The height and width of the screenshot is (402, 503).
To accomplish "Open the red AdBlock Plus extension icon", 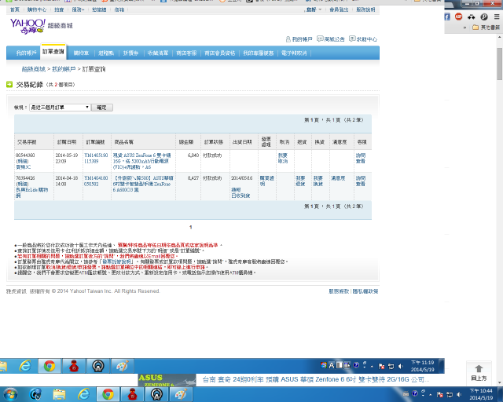I will [458, 16].
